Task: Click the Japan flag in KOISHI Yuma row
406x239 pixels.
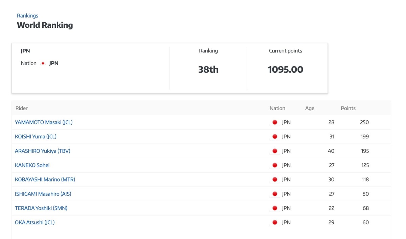Action: tap(275, 137)
